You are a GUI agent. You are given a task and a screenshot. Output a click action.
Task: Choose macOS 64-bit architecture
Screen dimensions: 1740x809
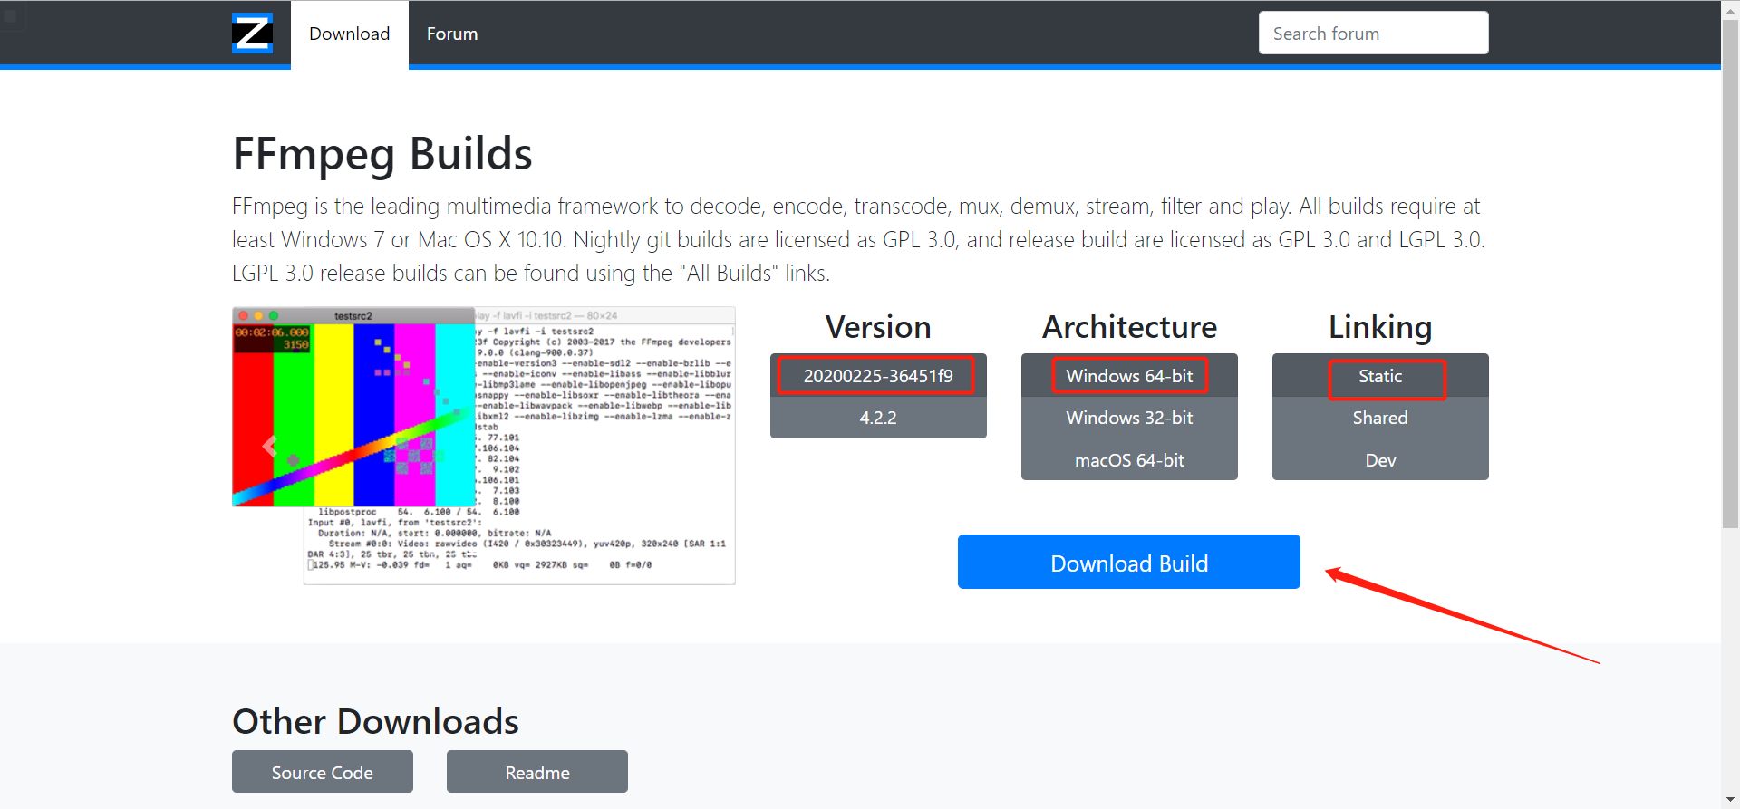click(x=1129, y=460)
